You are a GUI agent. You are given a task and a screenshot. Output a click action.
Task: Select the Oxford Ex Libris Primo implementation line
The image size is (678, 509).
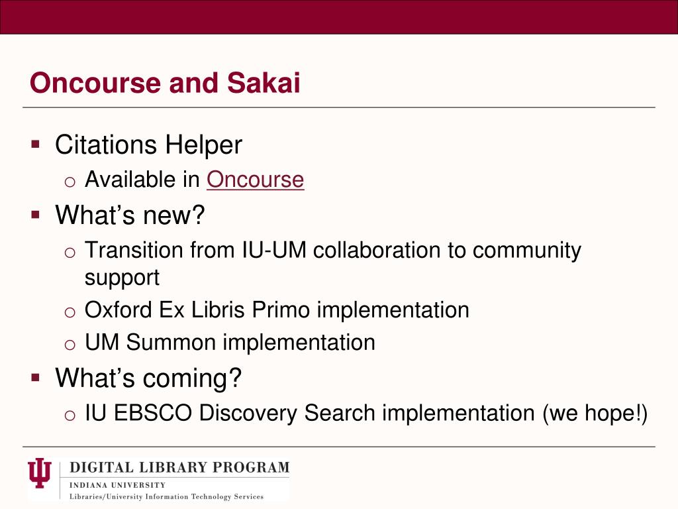click(x=277, y=310)
